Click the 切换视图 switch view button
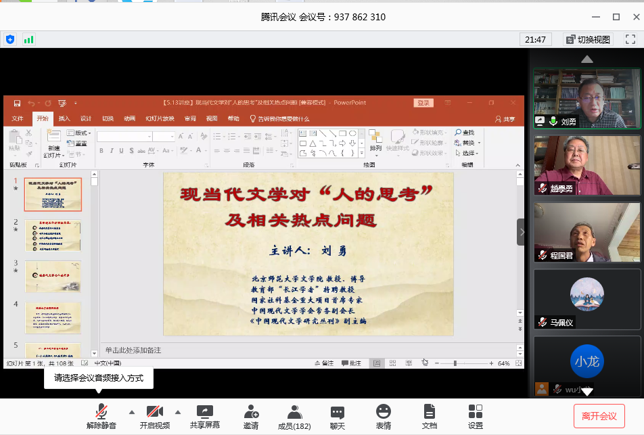The image size is (644, 435). click(588, 39)
